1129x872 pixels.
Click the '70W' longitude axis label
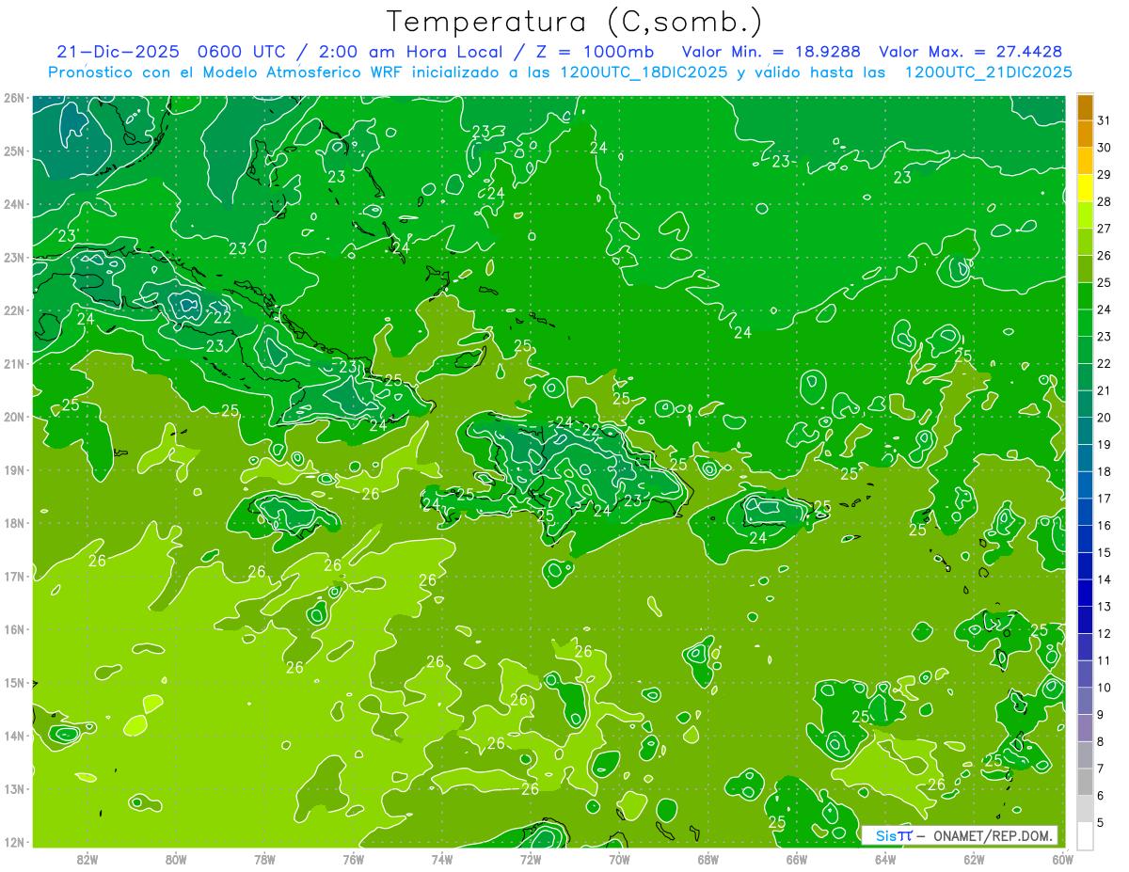[619, 859]
